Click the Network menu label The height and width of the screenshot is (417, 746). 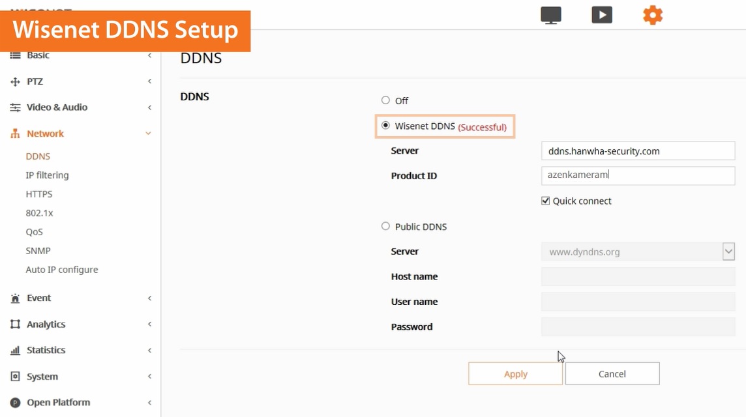pyautogui.click(x=45, y=134)
